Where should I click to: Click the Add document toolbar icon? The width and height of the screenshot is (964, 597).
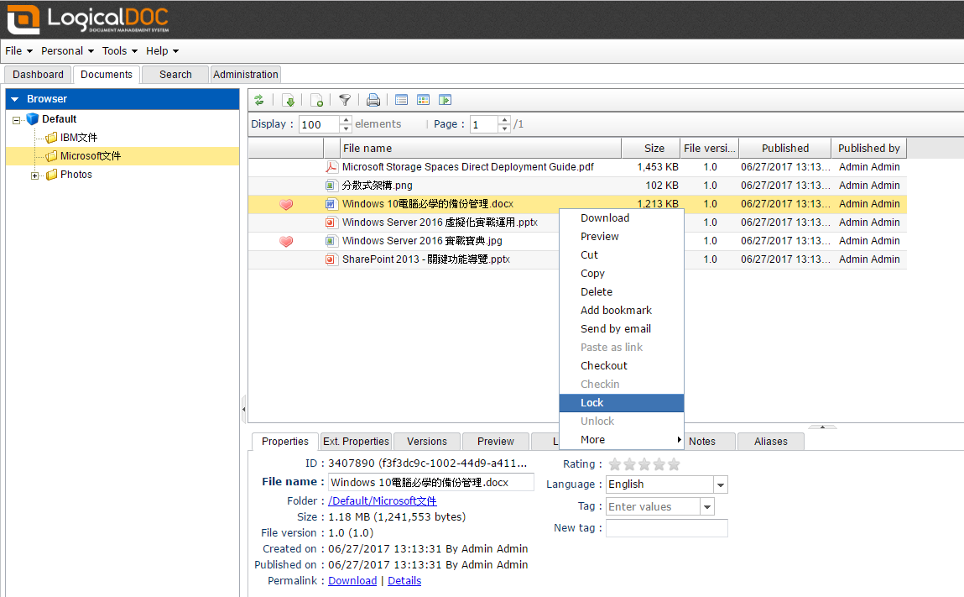click(x=316, y=100)
